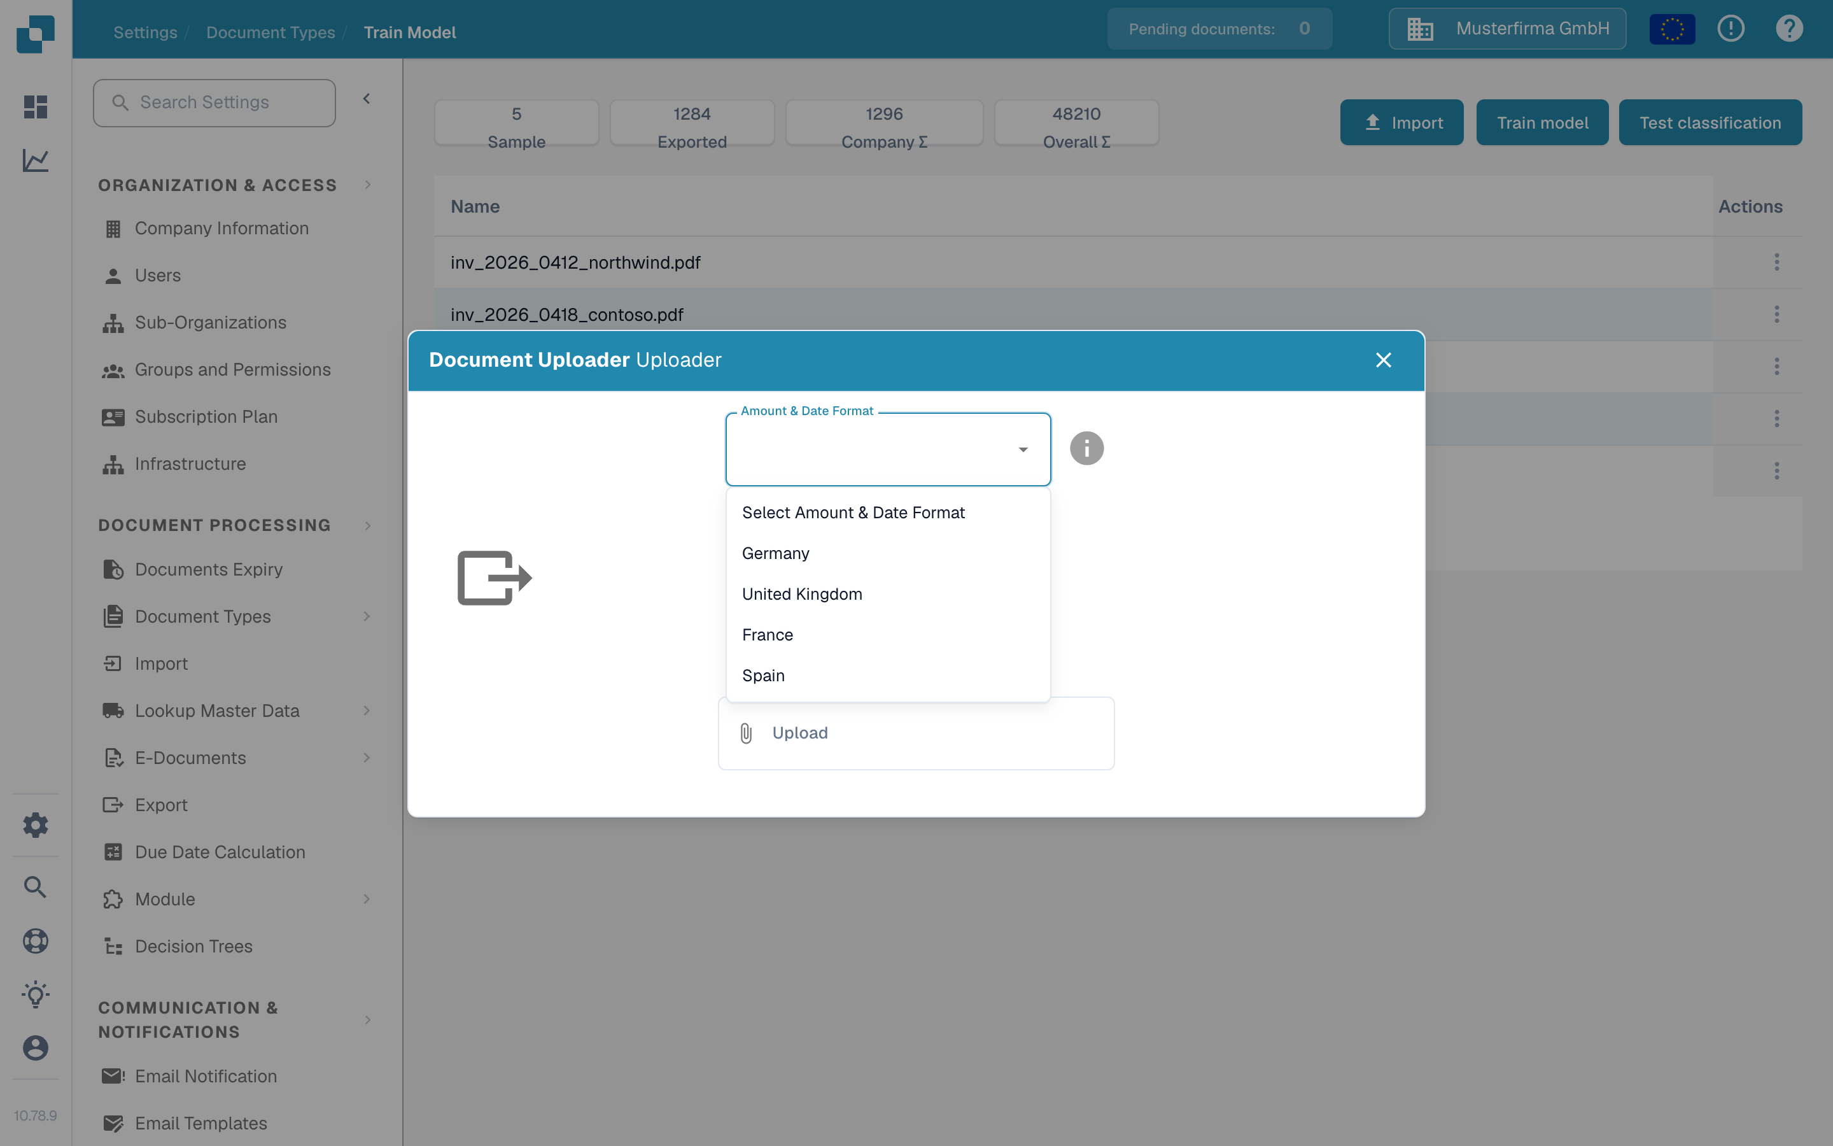1833x1146 pixels.
Task: Click the Import button
Action: coord(1401,122)
